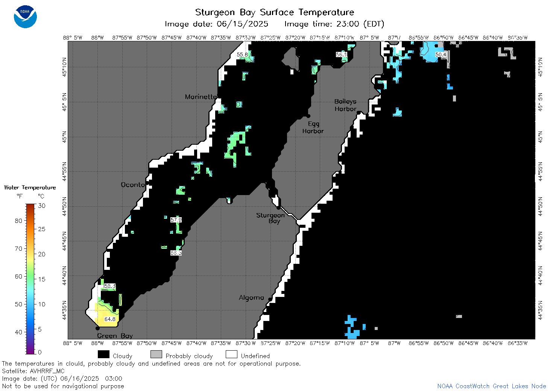Click the Undefined white legend swatch
Image resolution: width=550 pixels, height=392 pixels.
(231, 354)
